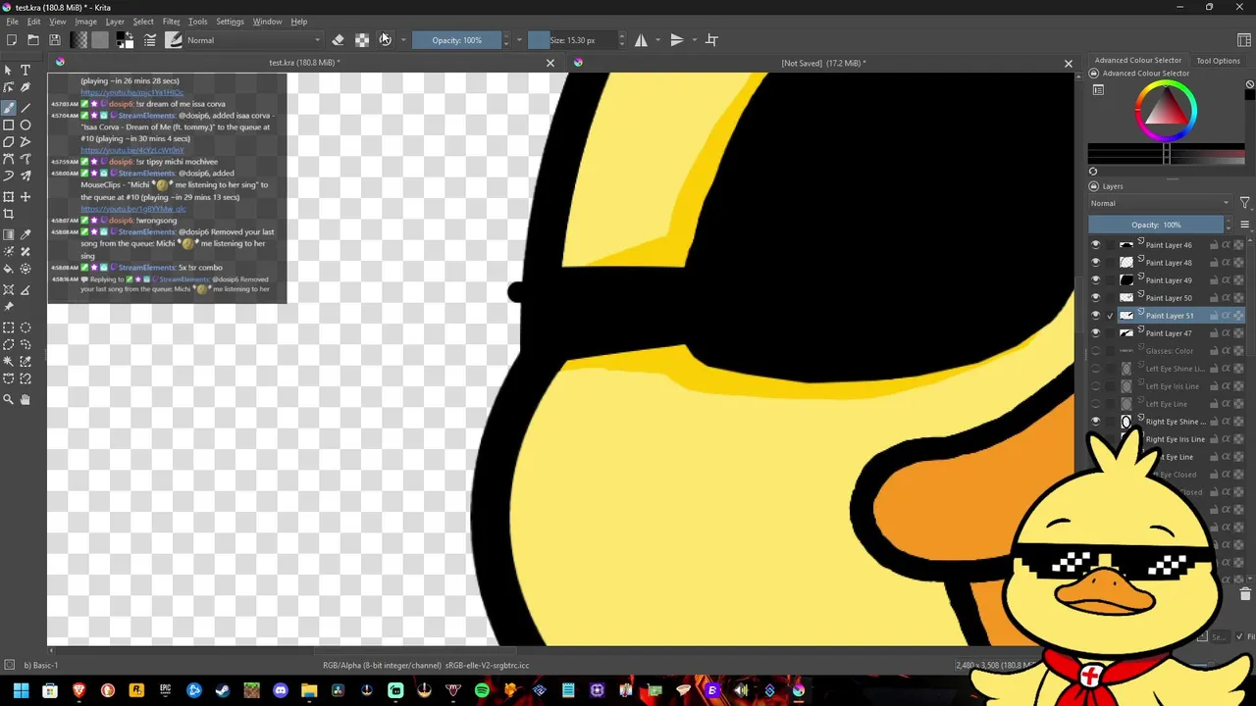
Task: Open layers panel options menu button
Action: [1244, 225]
